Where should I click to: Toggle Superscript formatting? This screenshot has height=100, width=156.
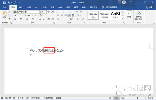click(x=36, y=15)
